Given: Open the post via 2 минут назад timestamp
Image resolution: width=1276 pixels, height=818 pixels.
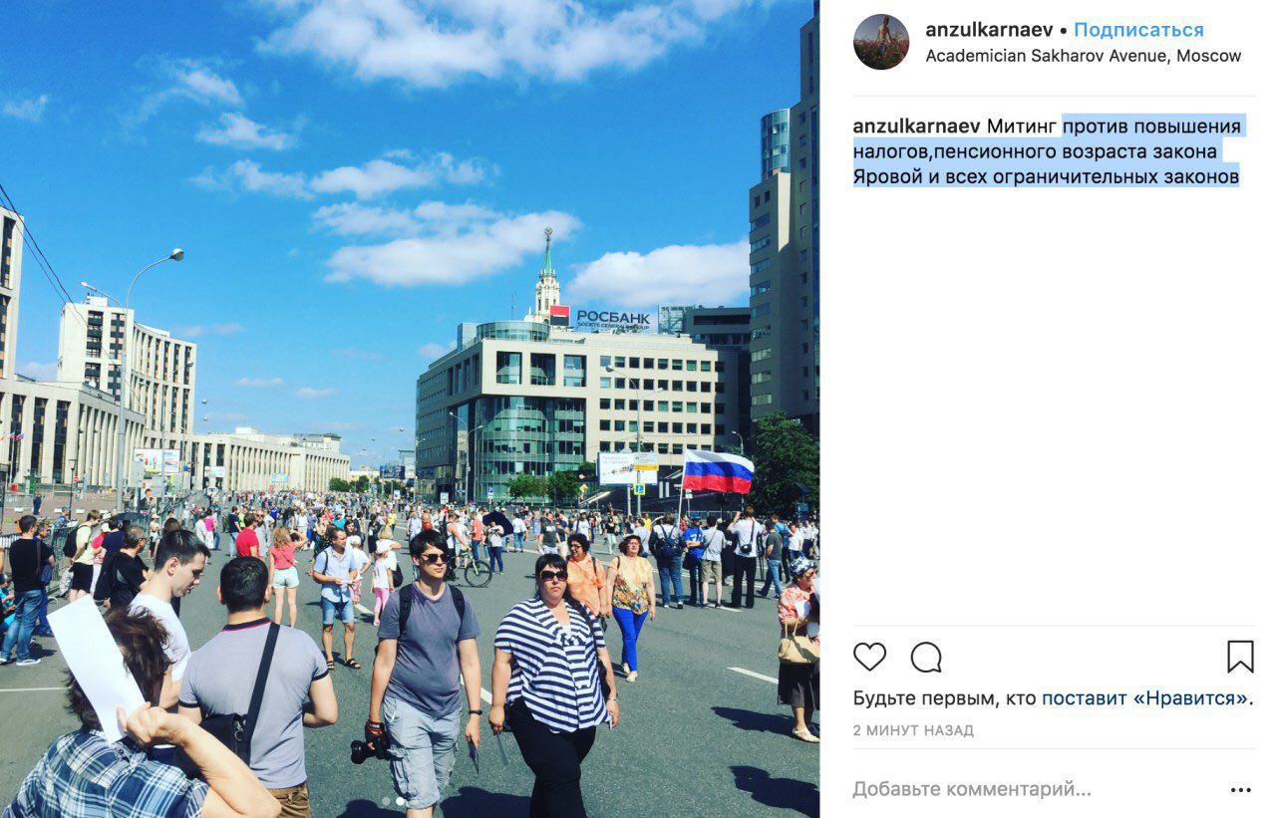Looking at the screenshot, I should tap(913, 730).
